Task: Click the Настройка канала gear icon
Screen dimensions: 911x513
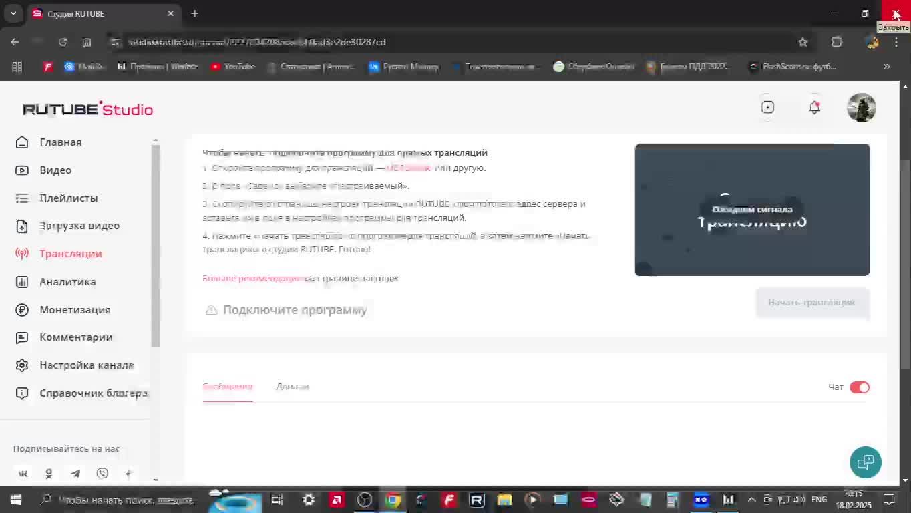Action: (x=22, y=365)
